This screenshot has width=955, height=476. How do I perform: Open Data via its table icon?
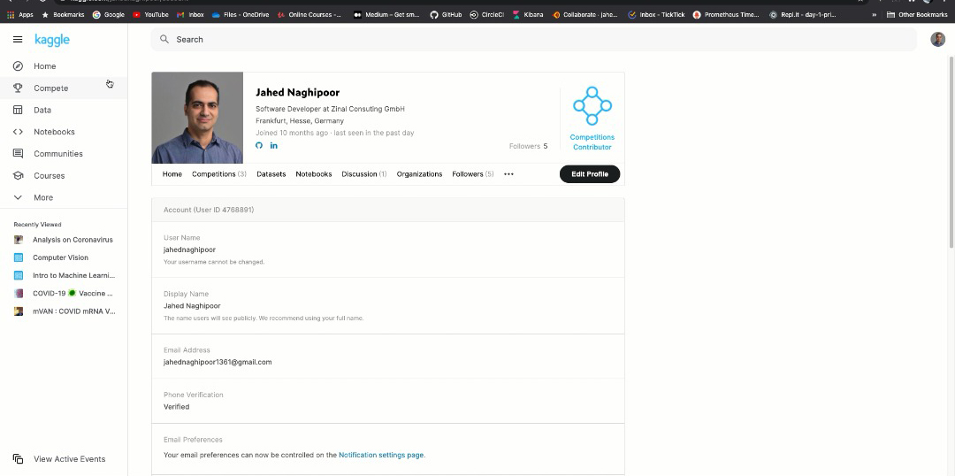18,110
